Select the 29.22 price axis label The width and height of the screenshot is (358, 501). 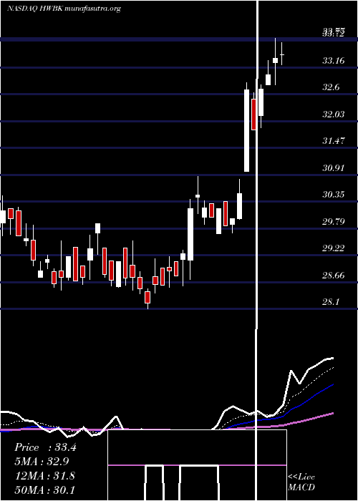pos(333,248)
